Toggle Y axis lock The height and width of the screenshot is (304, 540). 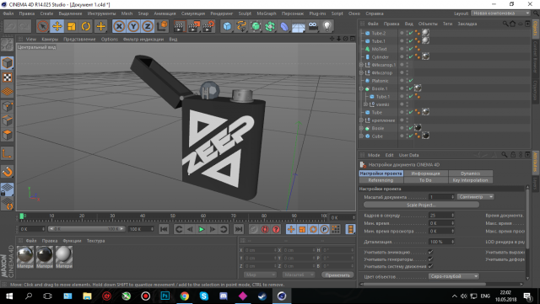click(x=133, y=26)
